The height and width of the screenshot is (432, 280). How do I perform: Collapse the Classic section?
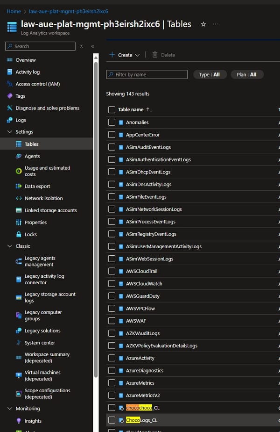point(10,246)
